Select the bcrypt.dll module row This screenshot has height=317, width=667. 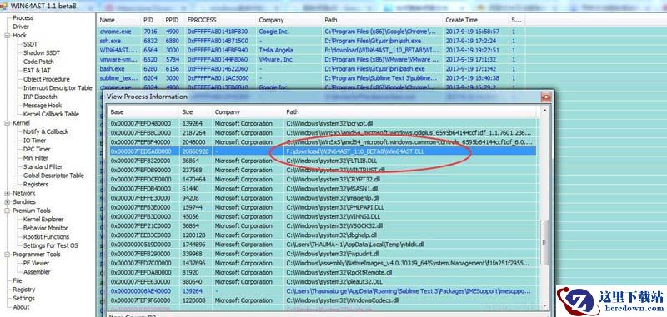coord(323,123)
